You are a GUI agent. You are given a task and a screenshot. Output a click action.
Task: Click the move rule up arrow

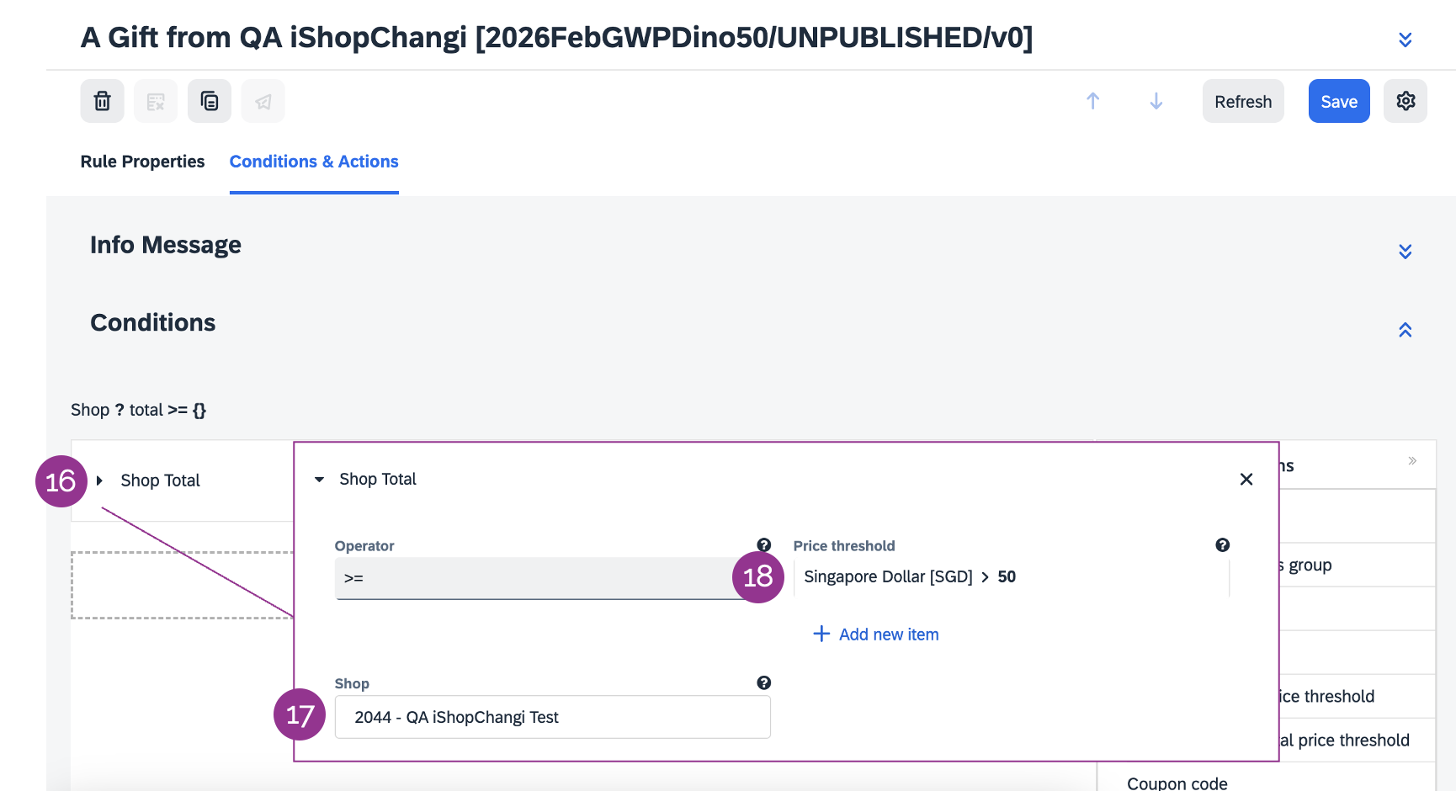coord(1092,101)
